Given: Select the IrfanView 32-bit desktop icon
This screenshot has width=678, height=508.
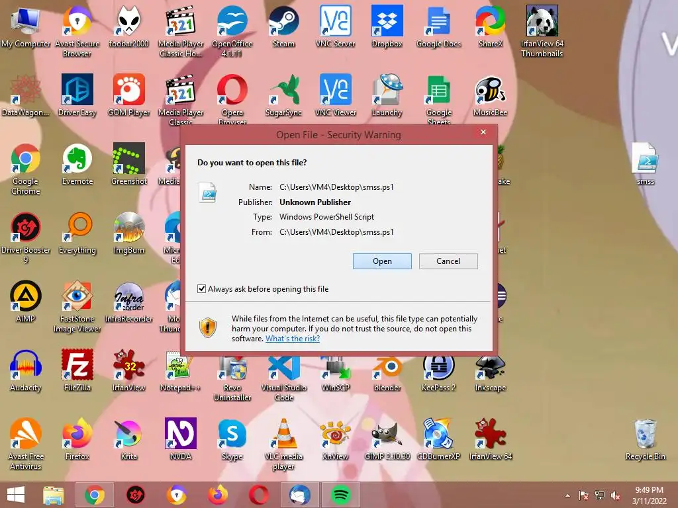Looking at the screenshot, I should click(128, 370).
